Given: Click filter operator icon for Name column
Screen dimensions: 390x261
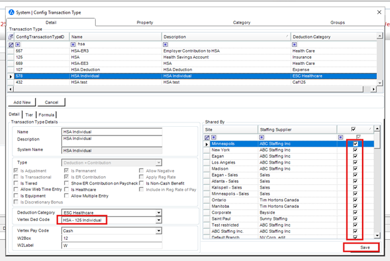Looking at the screenshot, I should pyautogui.click(x=73, y=44).
